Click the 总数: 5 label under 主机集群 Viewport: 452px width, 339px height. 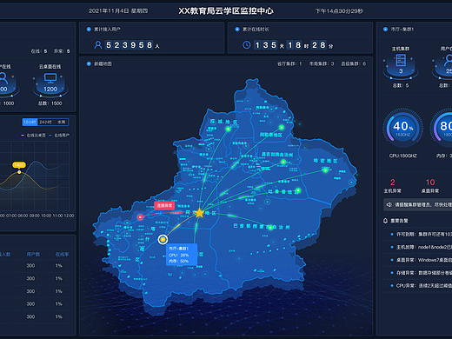pyautogui.click(x=401, y=85)
